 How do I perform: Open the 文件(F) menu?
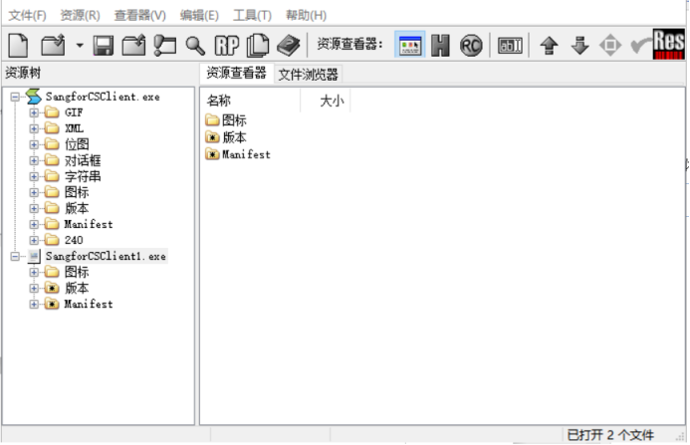(27, 15)
